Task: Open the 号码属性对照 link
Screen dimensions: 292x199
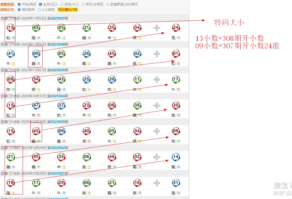Action: point(68,10)
